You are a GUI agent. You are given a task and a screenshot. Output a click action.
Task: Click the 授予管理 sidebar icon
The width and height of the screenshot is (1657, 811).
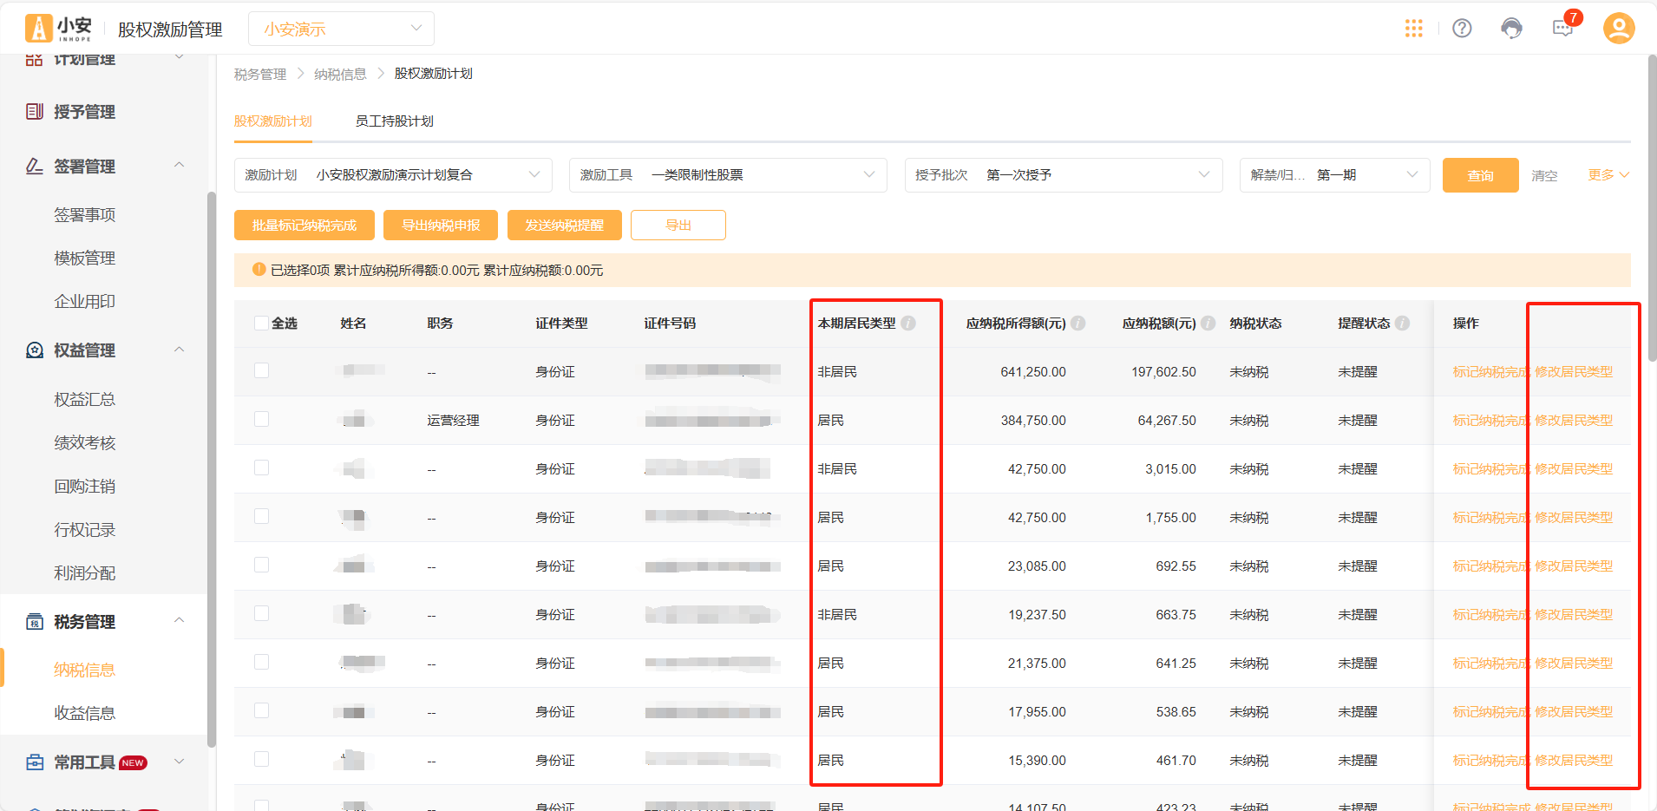pyautogui.click(x=35, y=112)
